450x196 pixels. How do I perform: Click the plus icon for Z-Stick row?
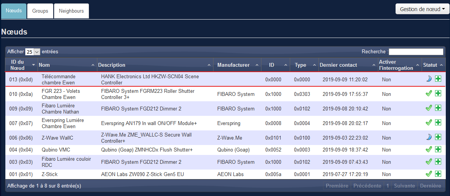coord(438,174)
